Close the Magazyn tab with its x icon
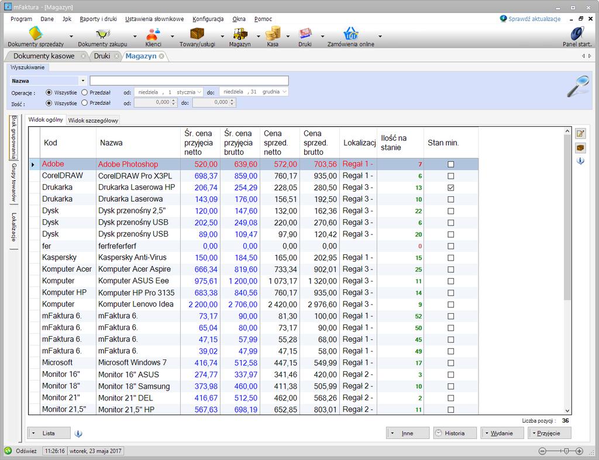599x460 pixels. click(x=161, y=56)
